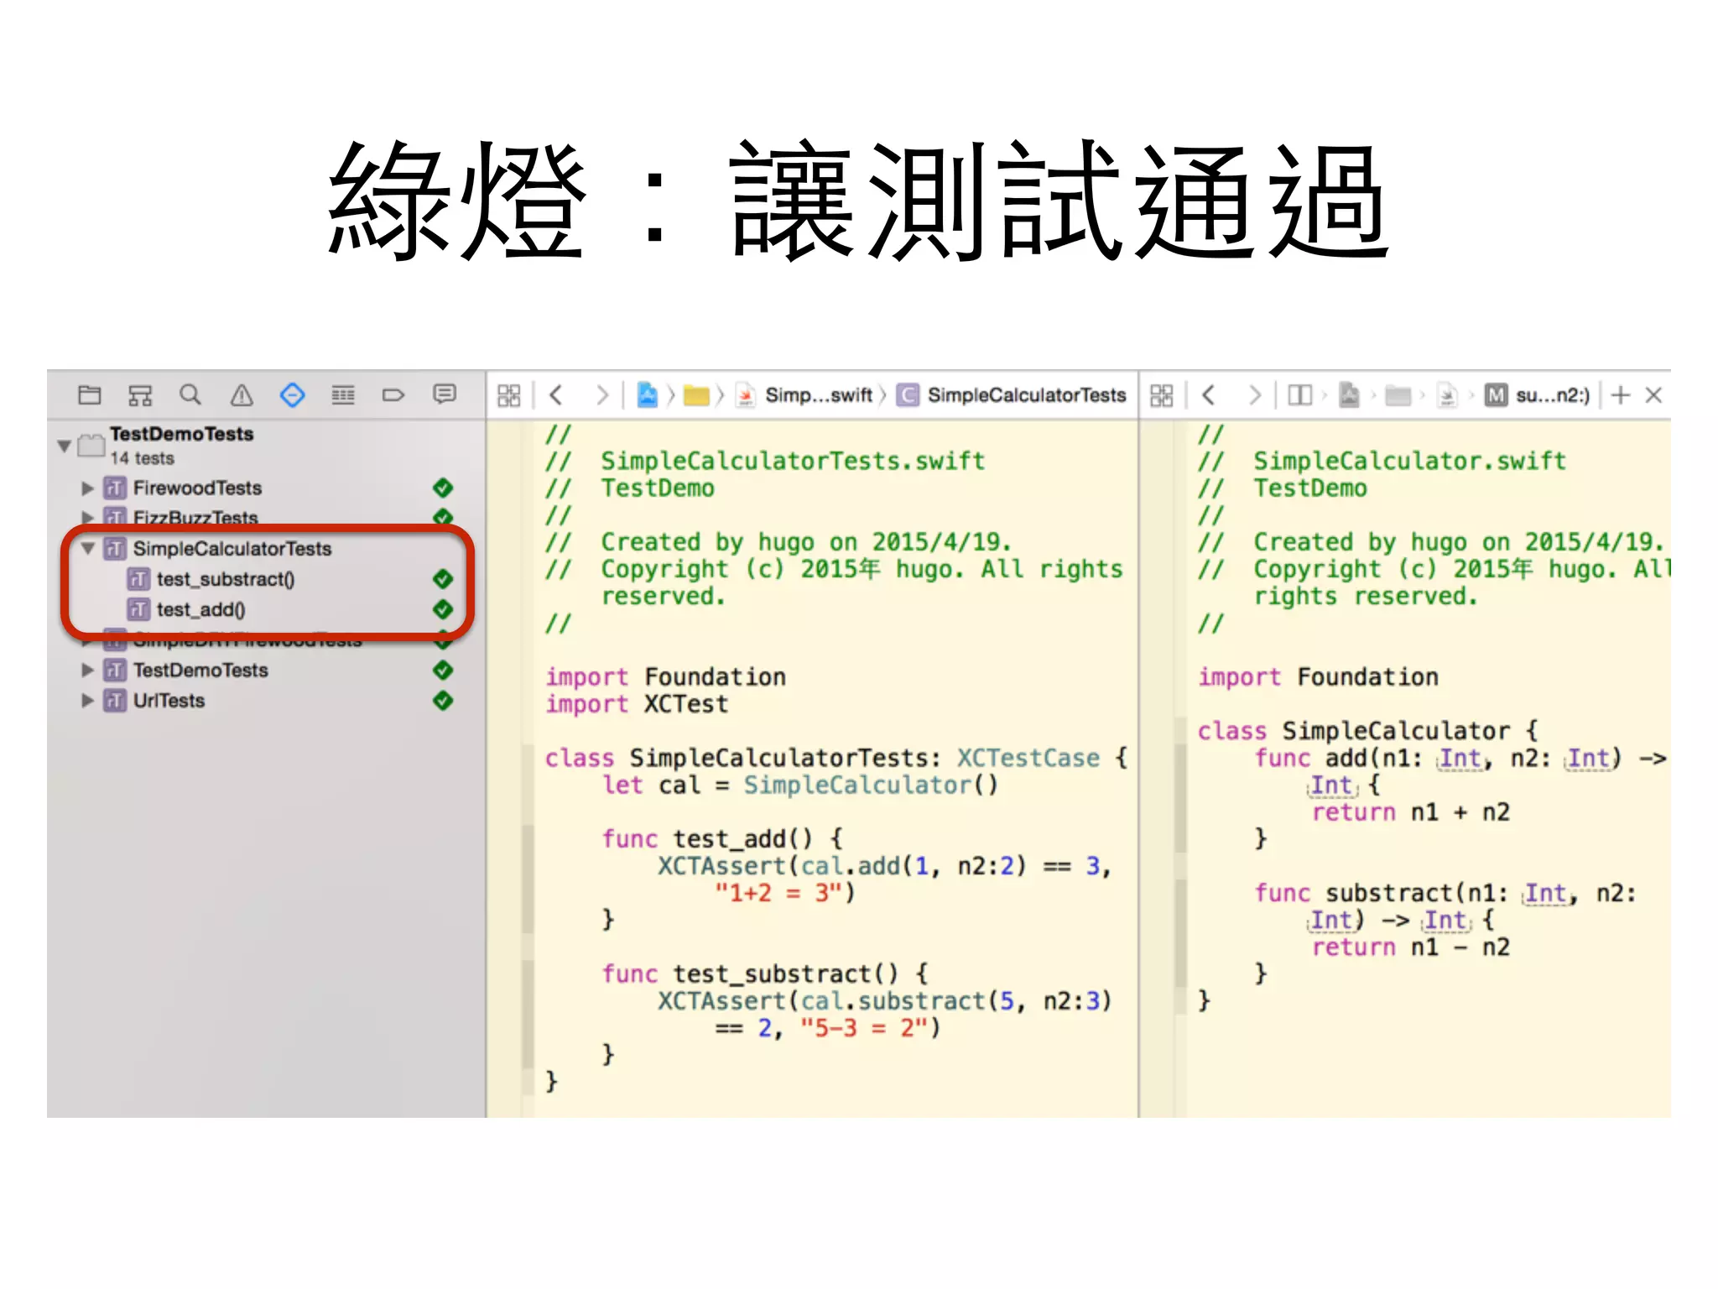Click su...n2:) method in assistant breadcrumb
This screenshot has height=1289, width=1718.
[1538, 395]
